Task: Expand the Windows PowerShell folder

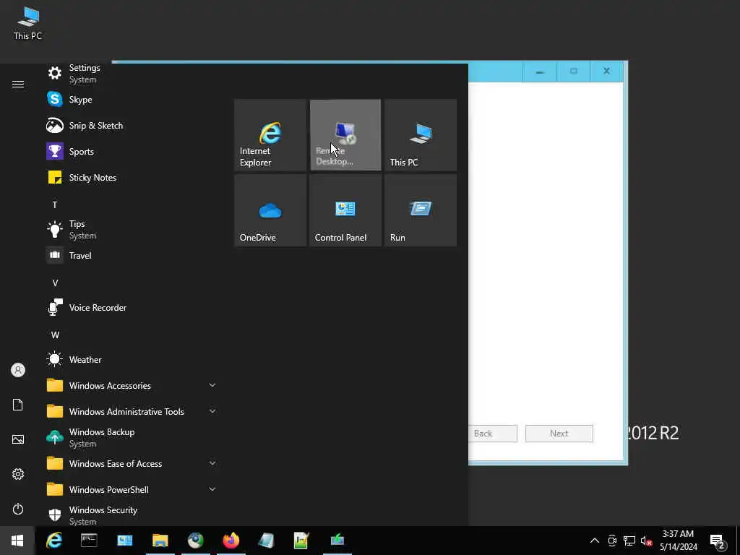Action: tap(130, 489)
